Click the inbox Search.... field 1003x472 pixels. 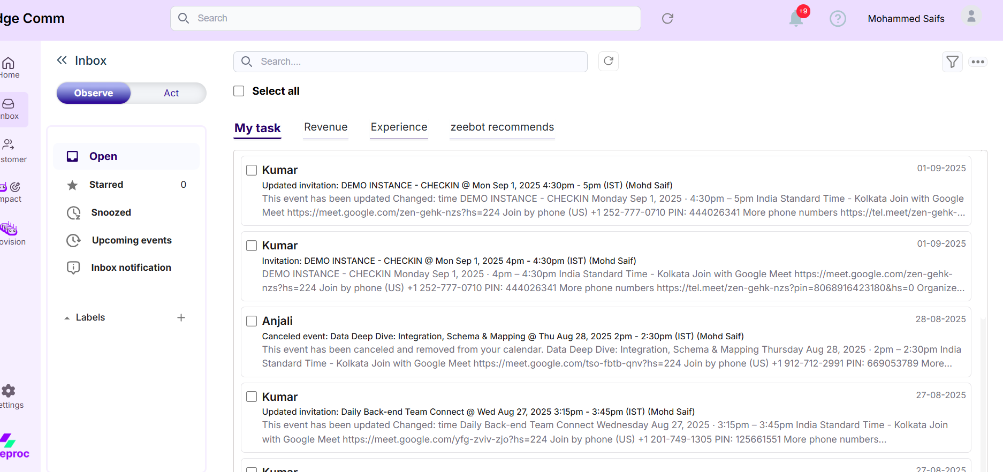coord(417,62)
